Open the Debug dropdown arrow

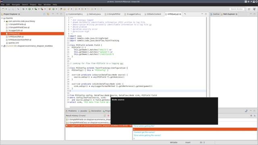pos(26,9)
